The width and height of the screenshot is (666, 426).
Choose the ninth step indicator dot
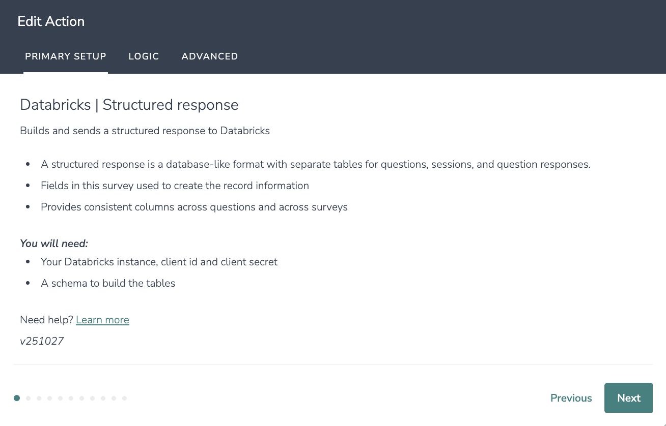[x=103, y=398]
